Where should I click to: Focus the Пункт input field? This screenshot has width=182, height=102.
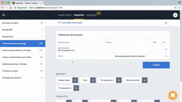coord(155,42)
